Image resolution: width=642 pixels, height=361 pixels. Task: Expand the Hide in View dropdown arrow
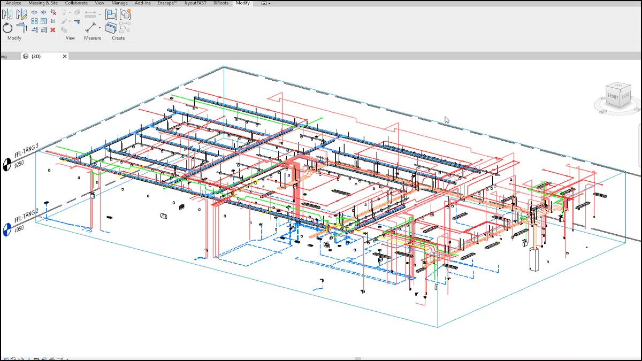(70, 12)
